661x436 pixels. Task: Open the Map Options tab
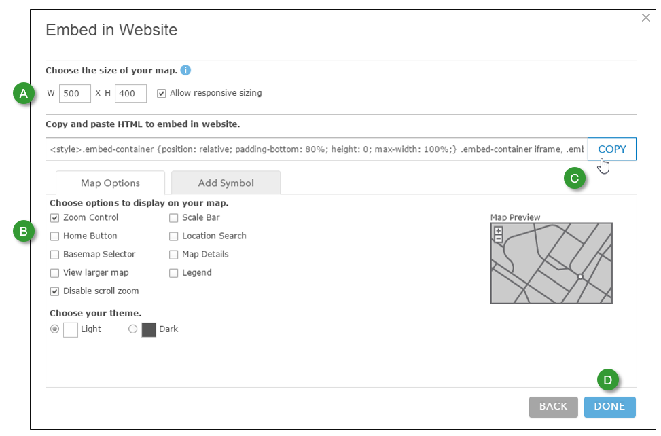pos(110,183)
